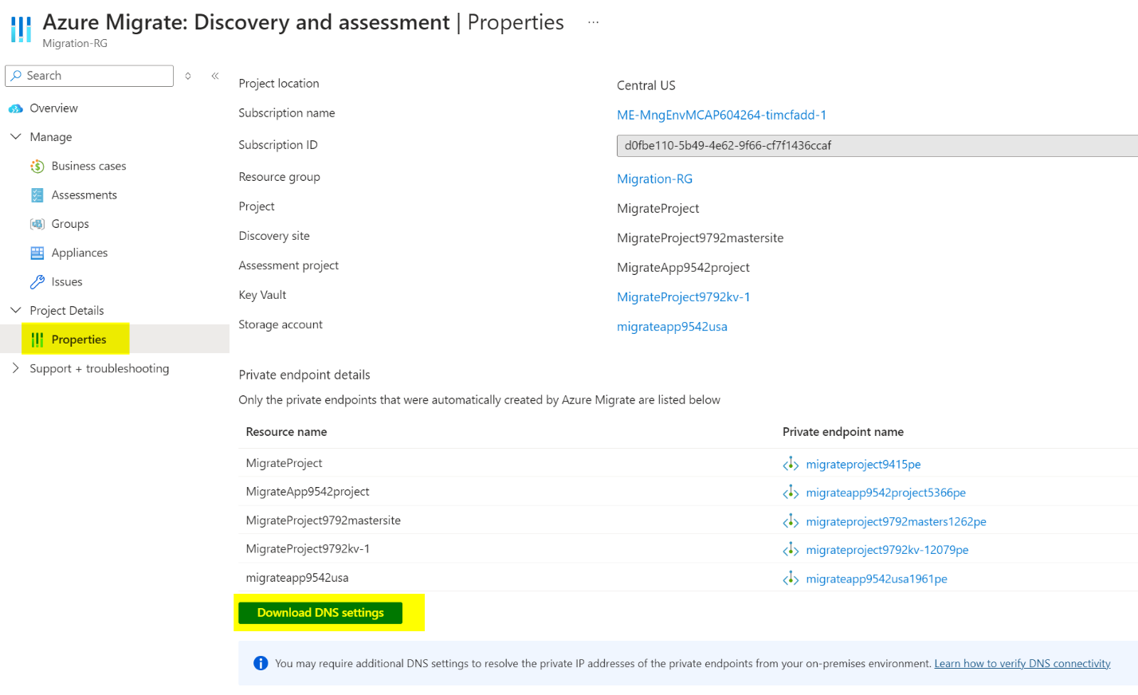Click the Migration-RG subtitle under page title
1138x695 pixels.
(75, 44)
